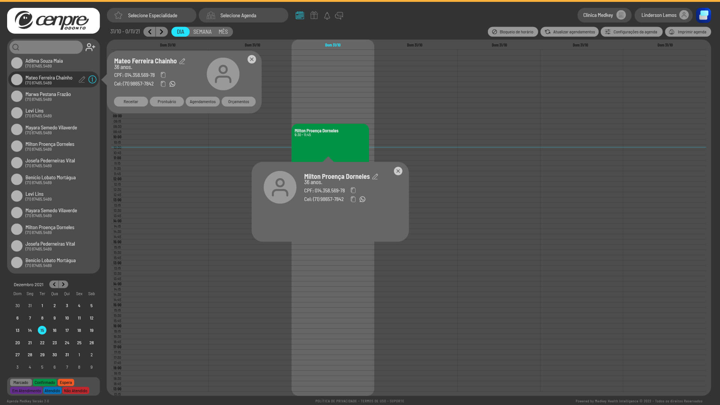The height and width of the screenshot is (405, 720).
Task: Open the notifications bell icon
Action: click(x=327, y=15)
